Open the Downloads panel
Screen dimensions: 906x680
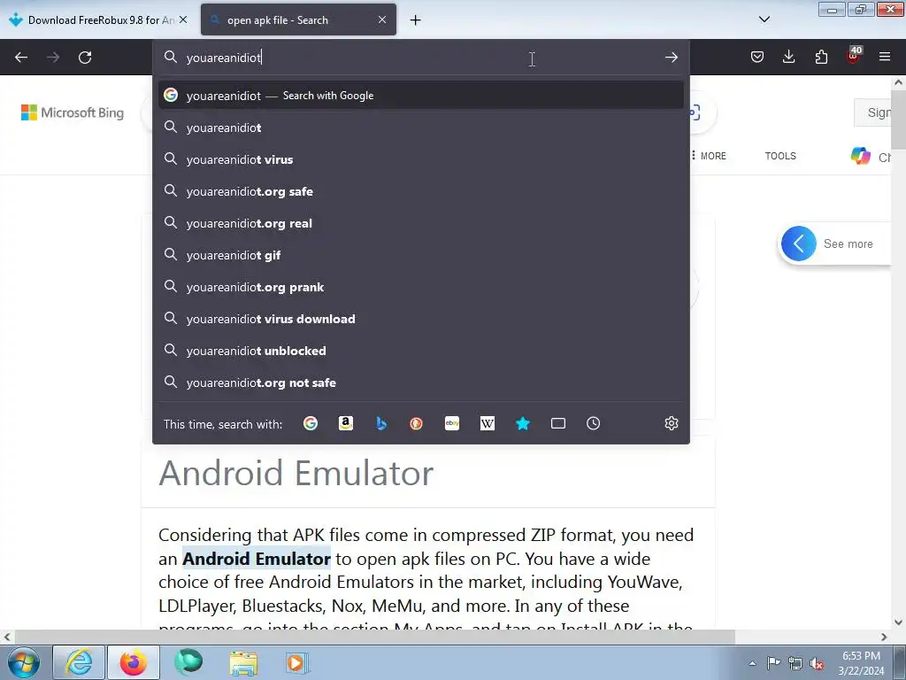click(788, 57)
